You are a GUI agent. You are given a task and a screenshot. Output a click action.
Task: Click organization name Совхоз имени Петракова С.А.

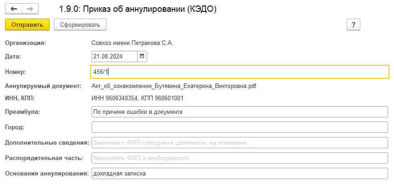point(133,43)
